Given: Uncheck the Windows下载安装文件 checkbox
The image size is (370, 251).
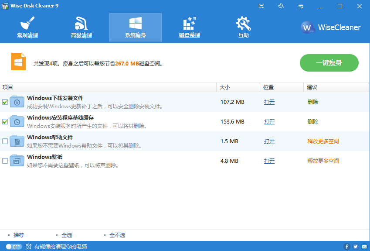Looking at the screenshot, I should pyautogui.click(x=5, y=102).
